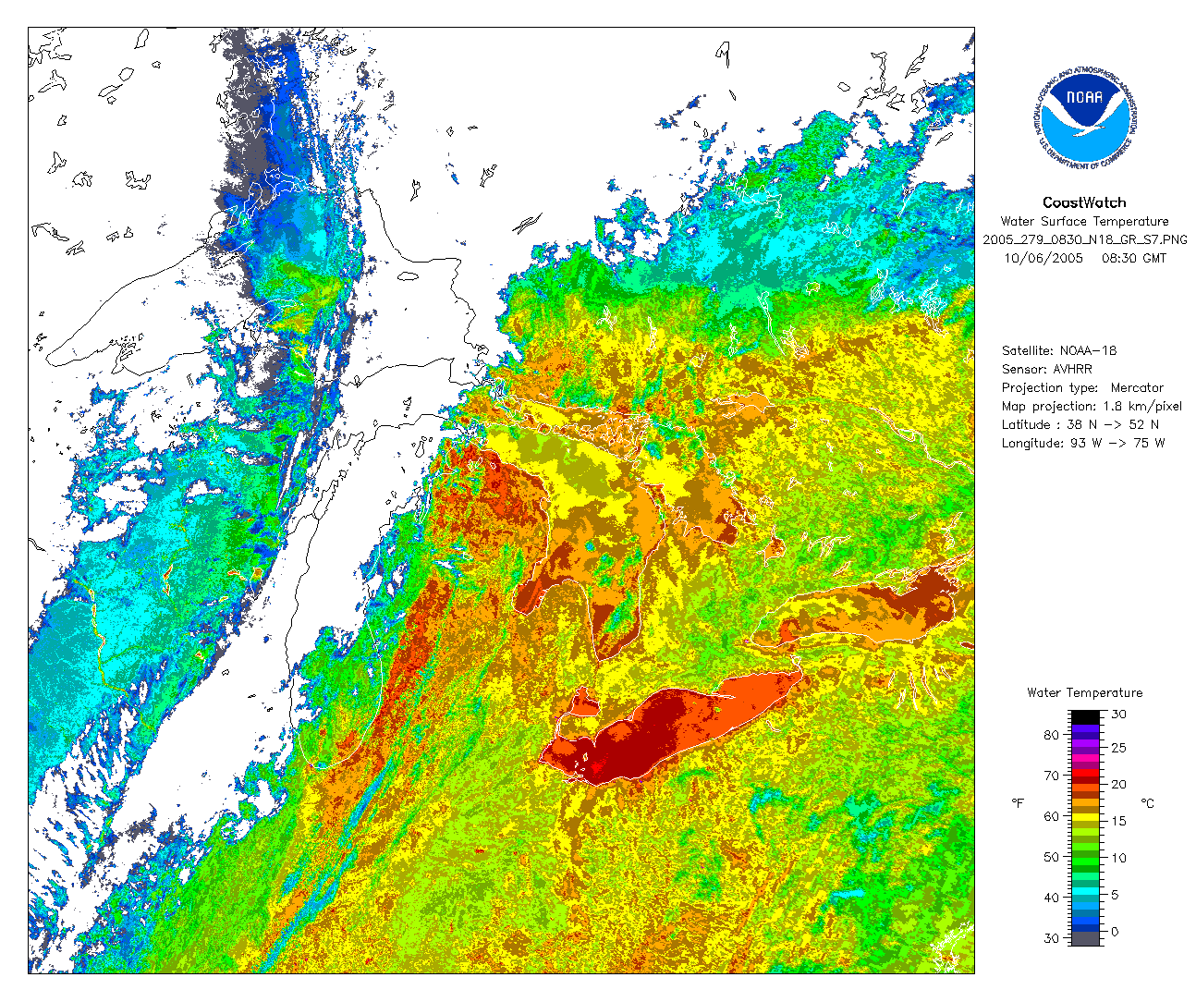This screenshot has height=1002, width=1196.
Task: Select the Sensor: AVHRR line
Action: coord(1047,369)
